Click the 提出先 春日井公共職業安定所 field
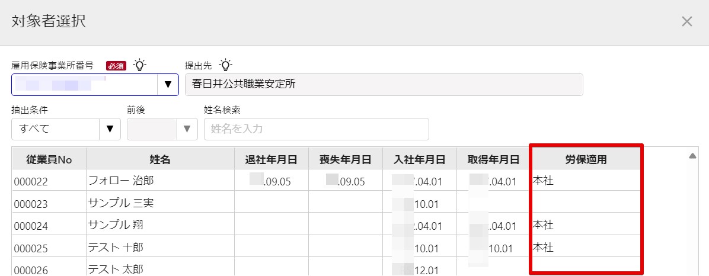709x276 pixels. (384, 85)
